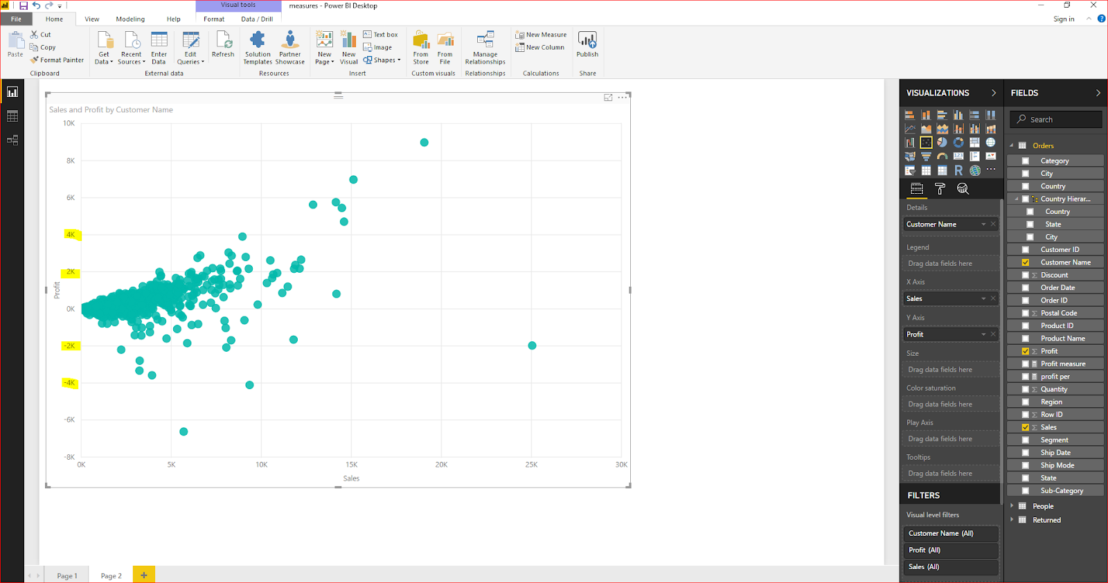Click the Fields search box

point(1055,120)
